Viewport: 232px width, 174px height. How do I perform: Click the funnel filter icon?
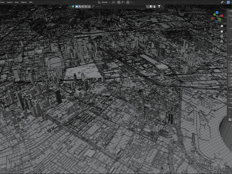pos(159,6)
